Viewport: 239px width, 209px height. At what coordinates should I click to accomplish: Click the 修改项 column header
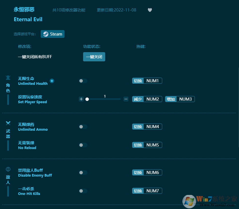click(x=25, y=46)
